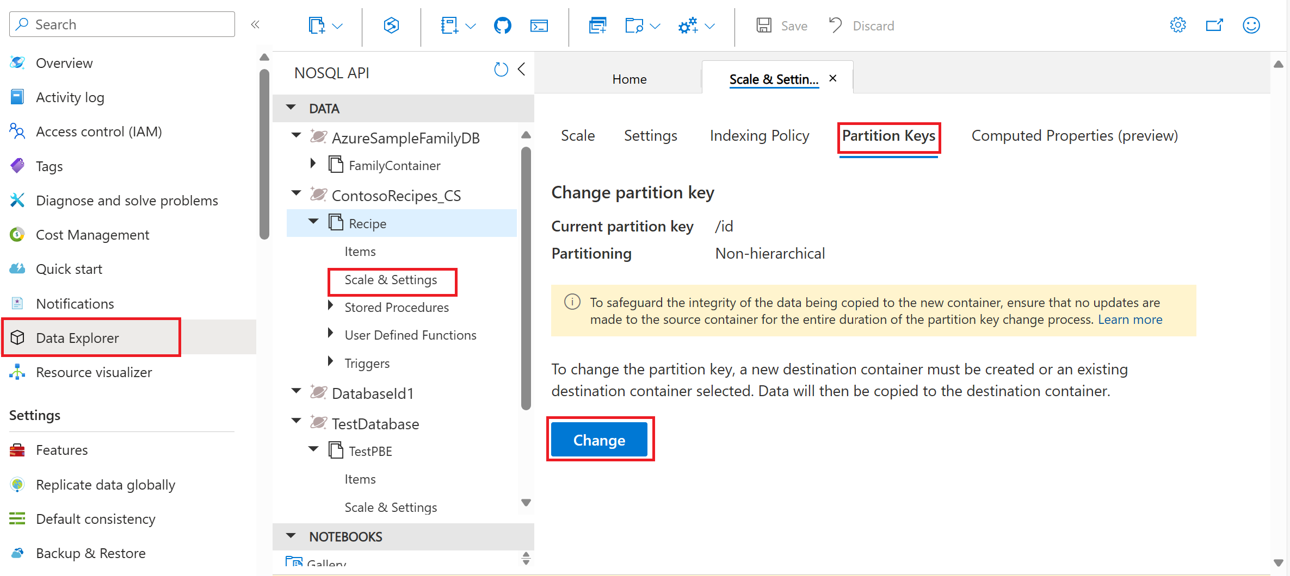Open Data Explorer in full screen via arrow icon

tap(1214, 25)
